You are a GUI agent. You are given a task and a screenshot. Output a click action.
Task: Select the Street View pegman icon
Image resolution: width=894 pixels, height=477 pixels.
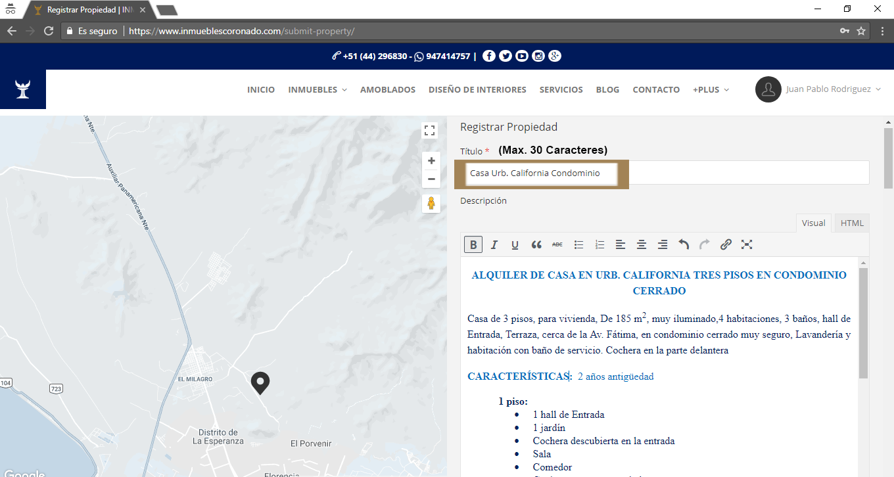click(431, 203)
